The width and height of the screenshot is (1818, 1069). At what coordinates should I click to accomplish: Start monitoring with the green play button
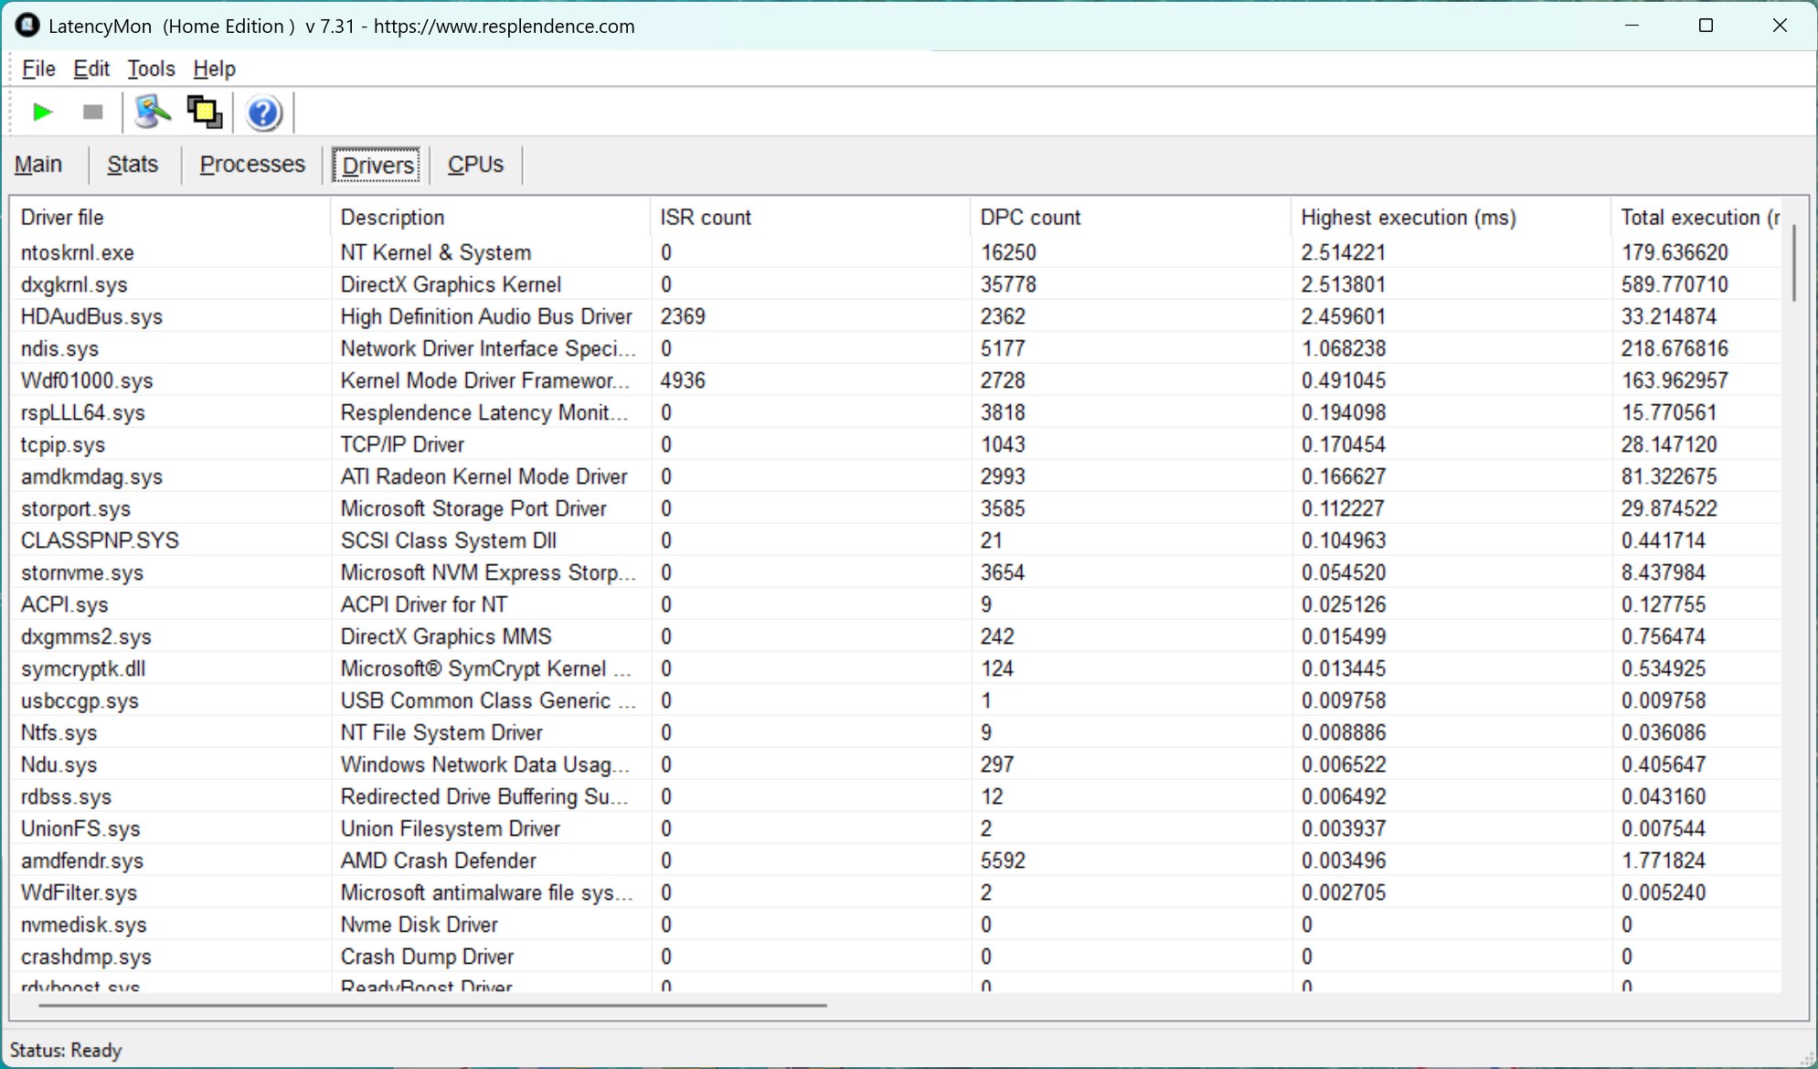42,112
